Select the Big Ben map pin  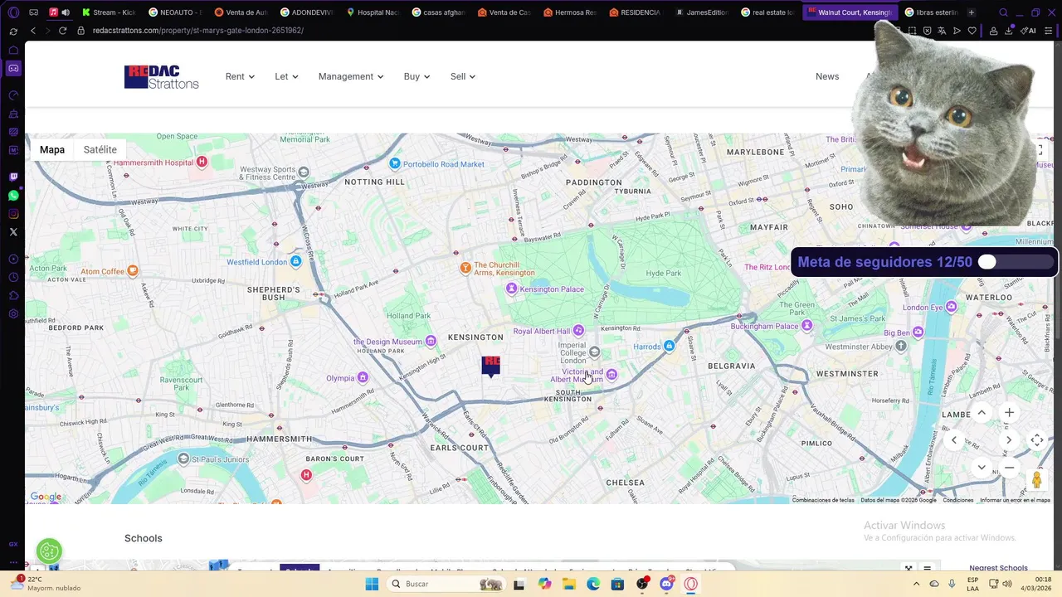[918, 332]
